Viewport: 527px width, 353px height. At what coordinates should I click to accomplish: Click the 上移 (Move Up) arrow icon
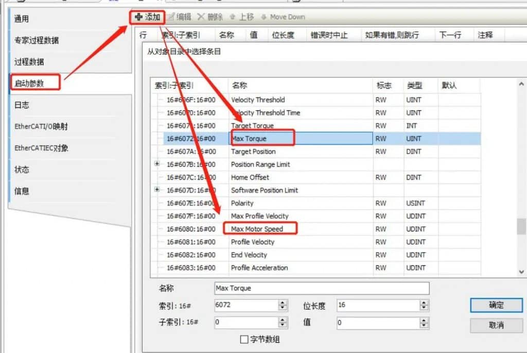pos(233,17)
